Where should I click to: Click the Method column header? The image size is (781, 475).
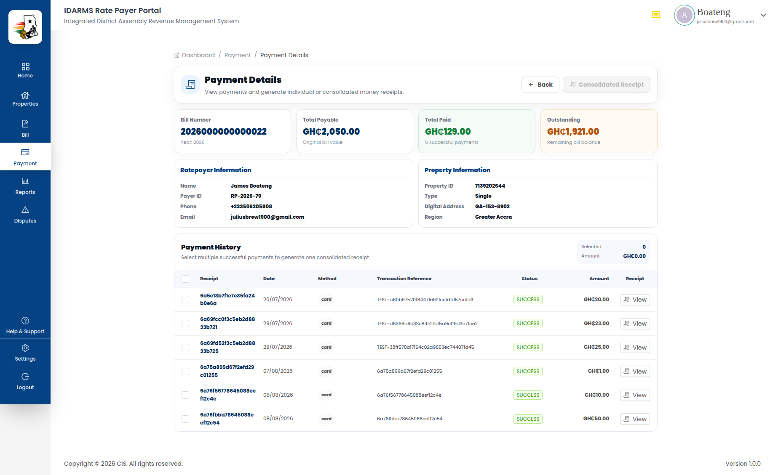[x=327, y=279]
